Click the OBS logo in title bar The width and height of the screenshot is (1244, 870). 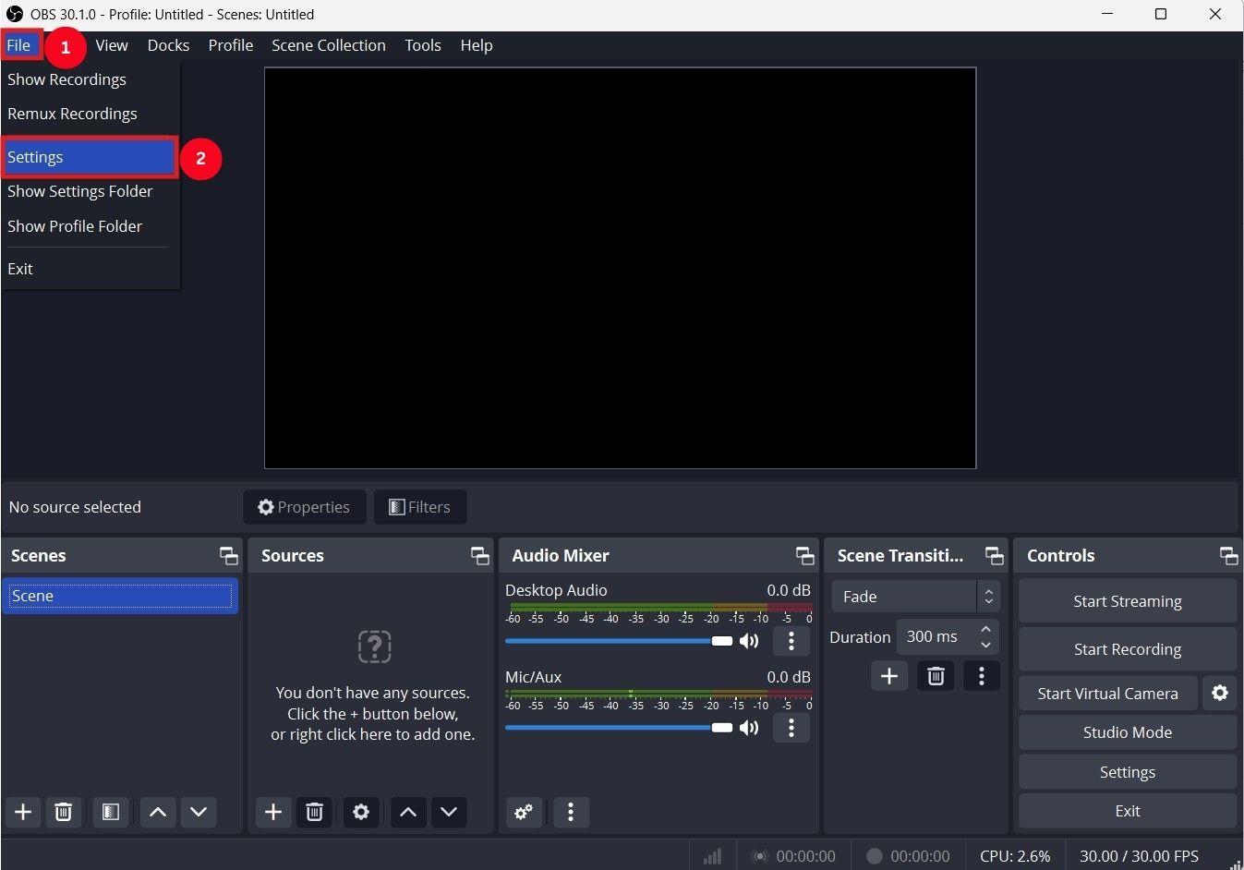click(x=15, y=14)
